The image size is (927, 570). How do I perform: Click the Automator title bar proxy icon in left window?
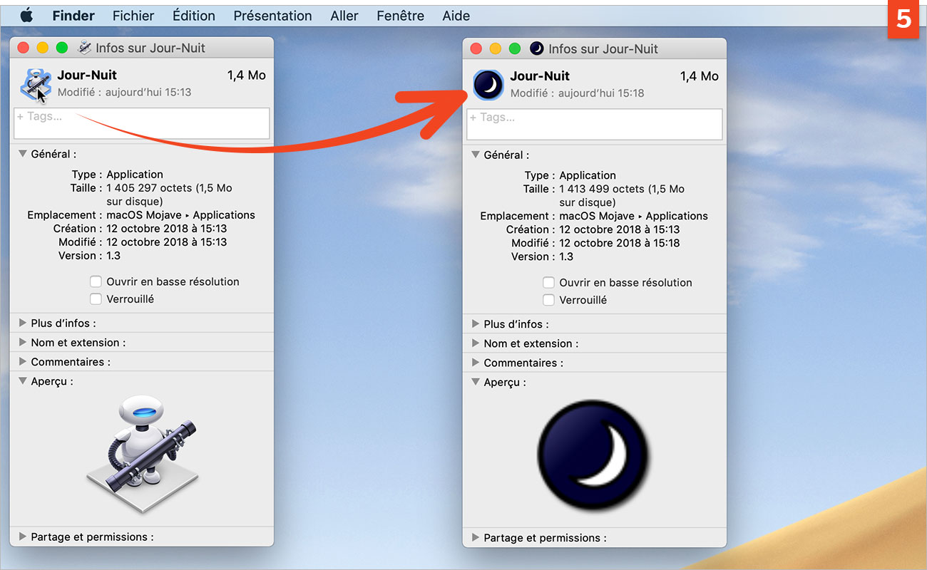click(x=85, y=48)
